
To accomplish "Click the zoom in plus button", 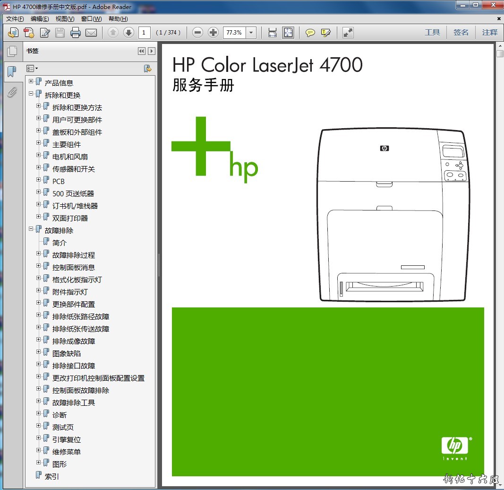I will click(214, 33).
